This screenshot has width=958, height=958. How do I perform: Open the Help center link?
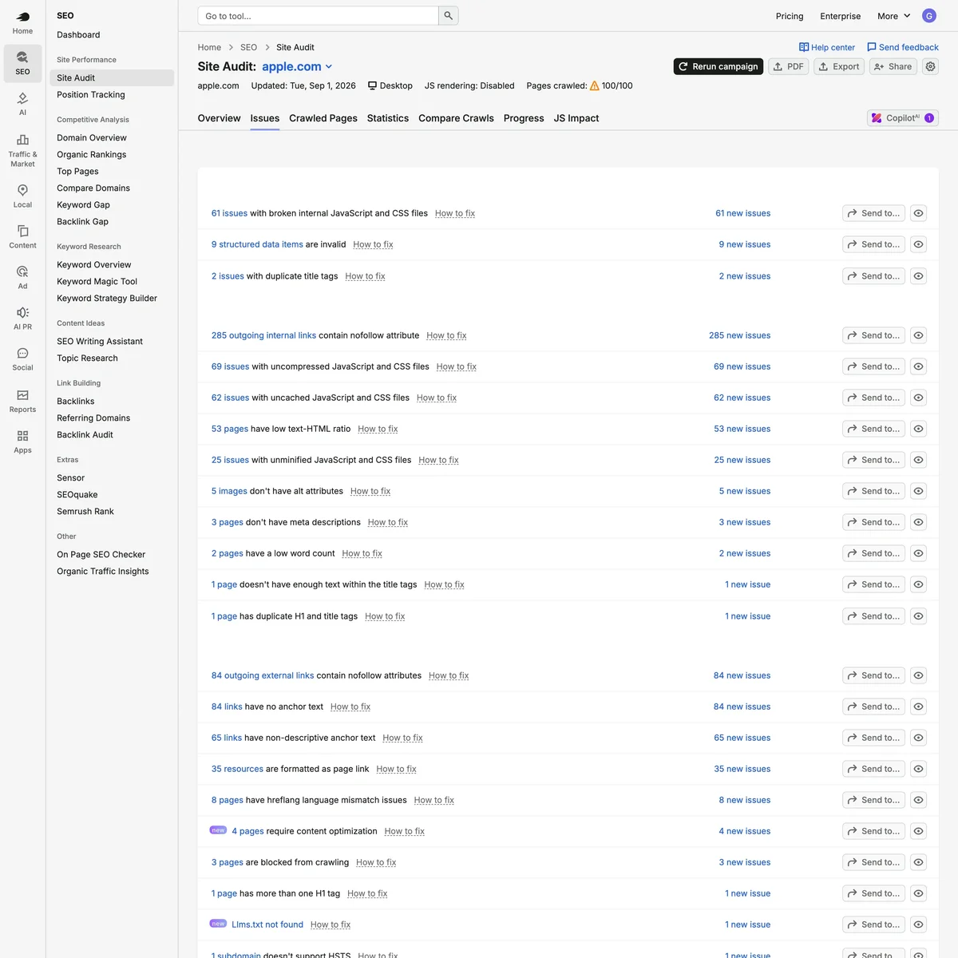point(827,47)
